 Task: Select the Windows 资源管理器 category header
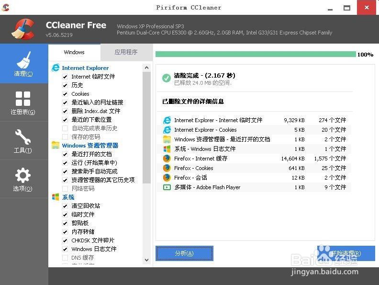[90, 146]
